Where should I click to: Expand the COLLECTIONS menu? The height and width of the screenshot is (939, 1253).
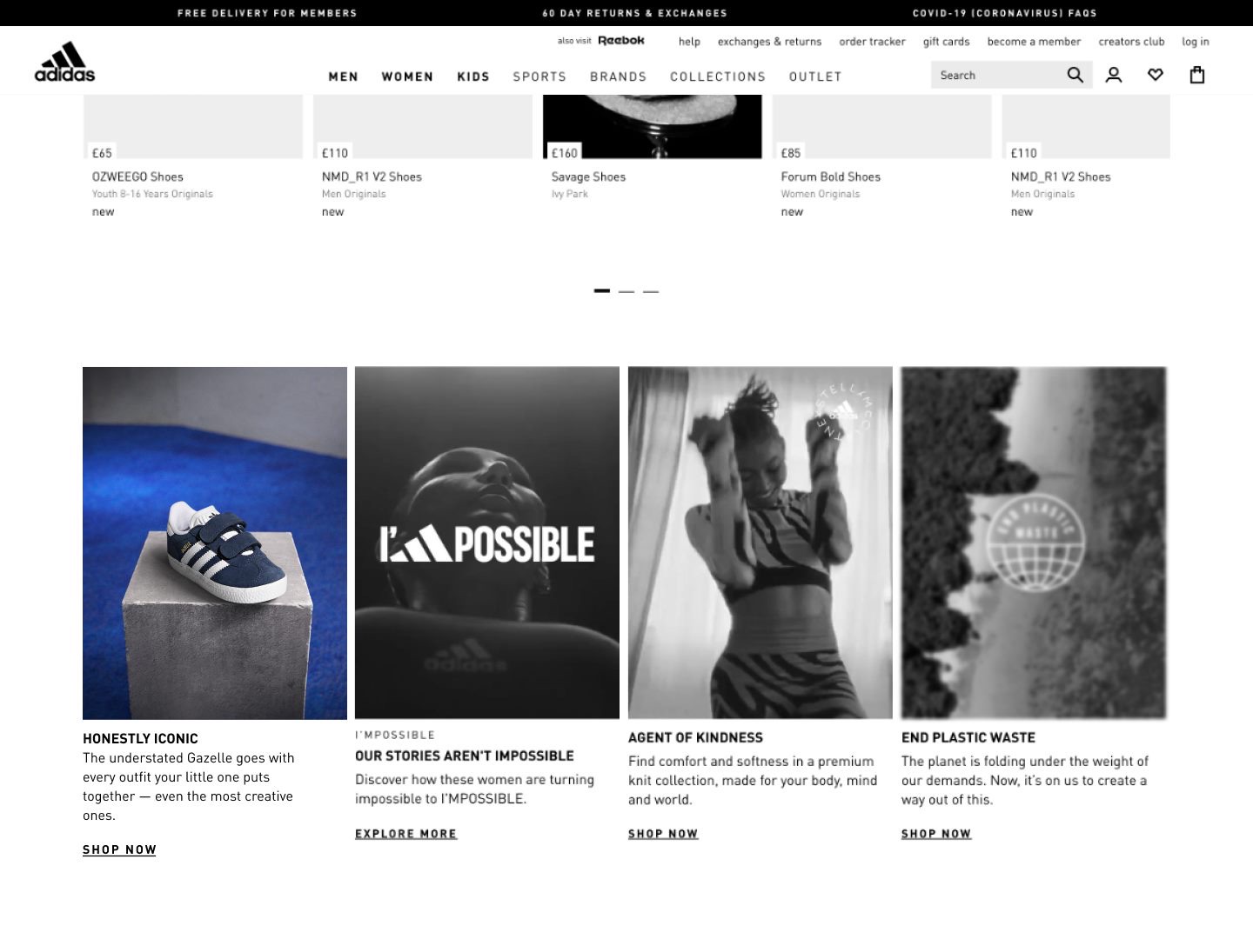718,77
